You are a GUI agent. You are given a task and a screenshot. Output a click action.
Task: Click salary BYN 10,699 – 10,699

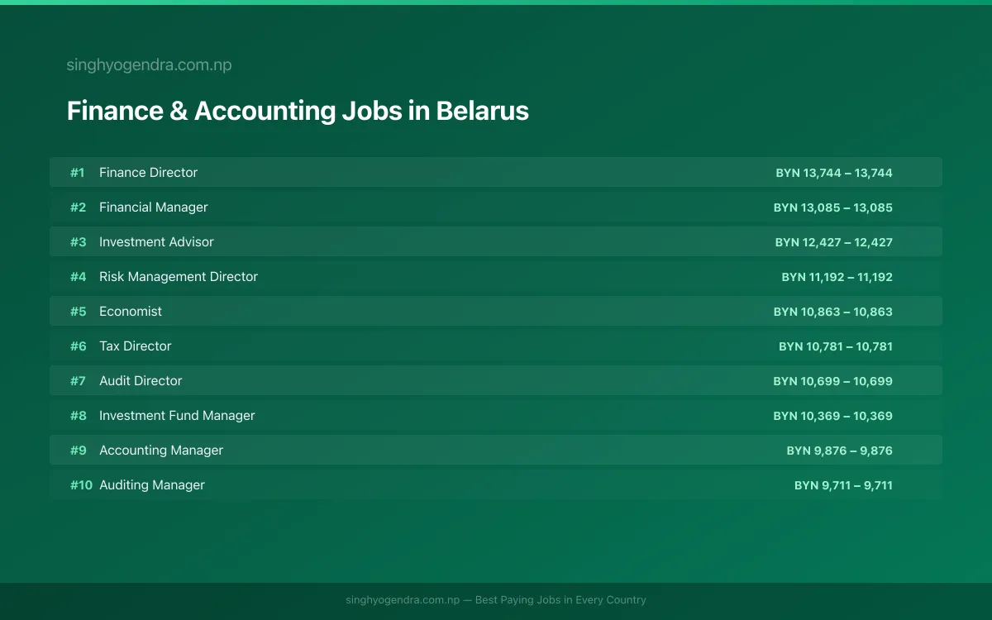coord(833,381)
